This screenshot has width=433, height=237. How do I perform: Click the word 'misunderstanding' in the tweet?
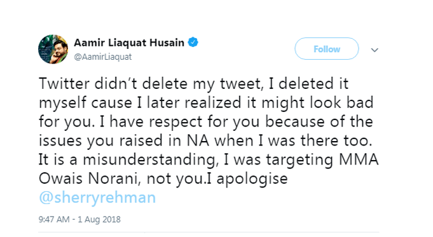coord(149,160)
